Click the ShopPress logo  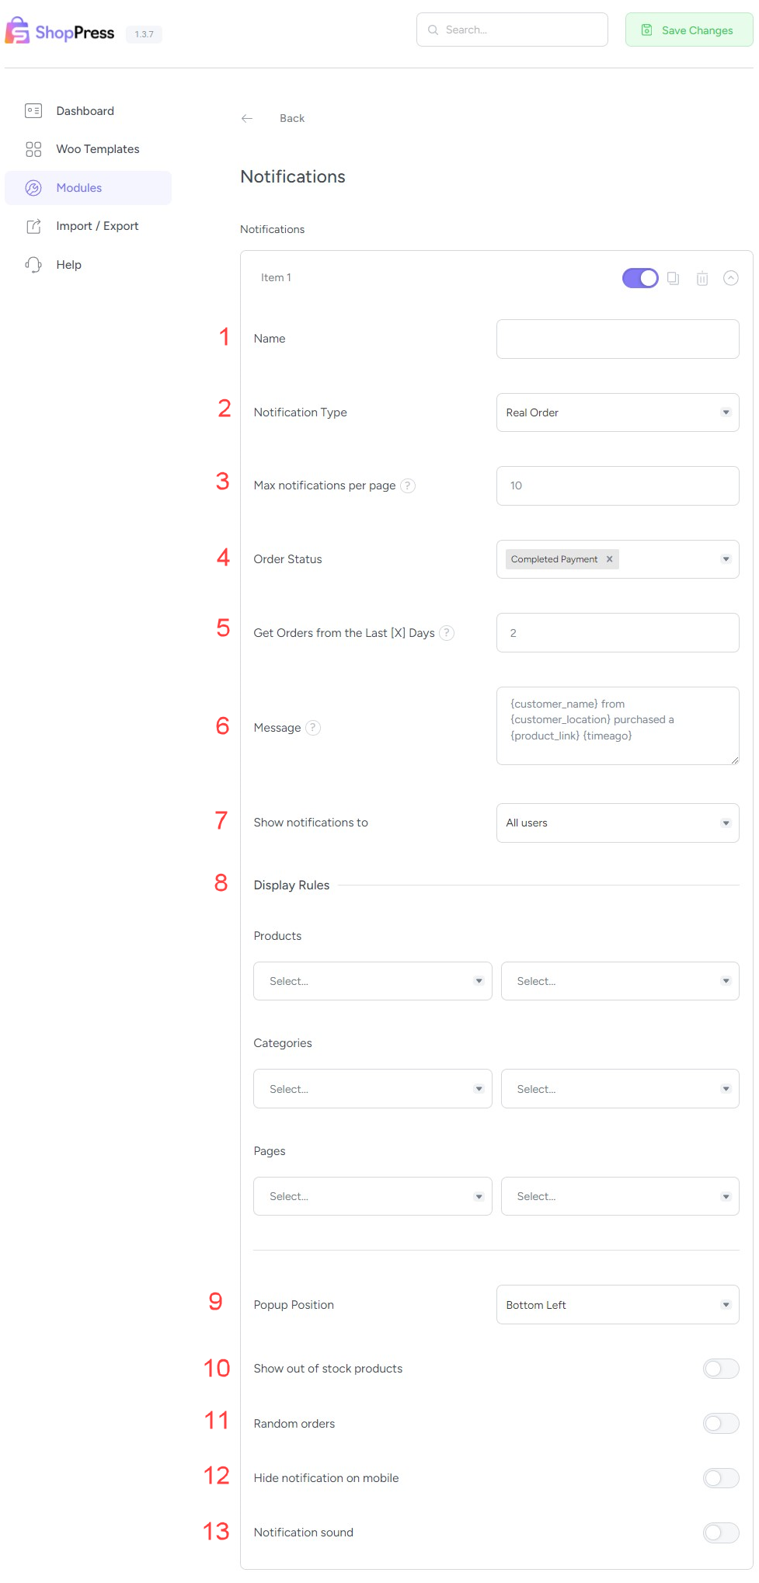tap(61, 32)
